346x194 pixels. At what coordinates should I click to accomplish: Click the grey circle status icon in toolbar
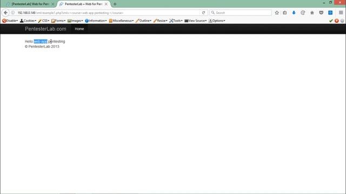click(x=342, y=20)
